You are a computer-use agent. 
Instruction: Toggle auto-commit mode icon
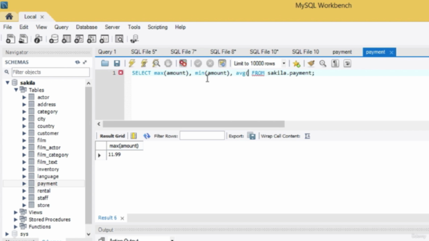pyautogui.click(x=222, y=64)
